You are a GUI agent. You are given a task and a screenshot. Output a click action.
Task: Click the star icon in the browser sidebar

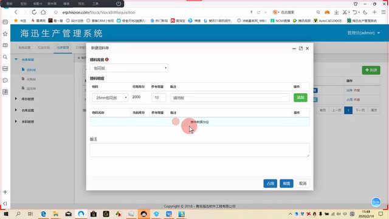tap(5, 34)
